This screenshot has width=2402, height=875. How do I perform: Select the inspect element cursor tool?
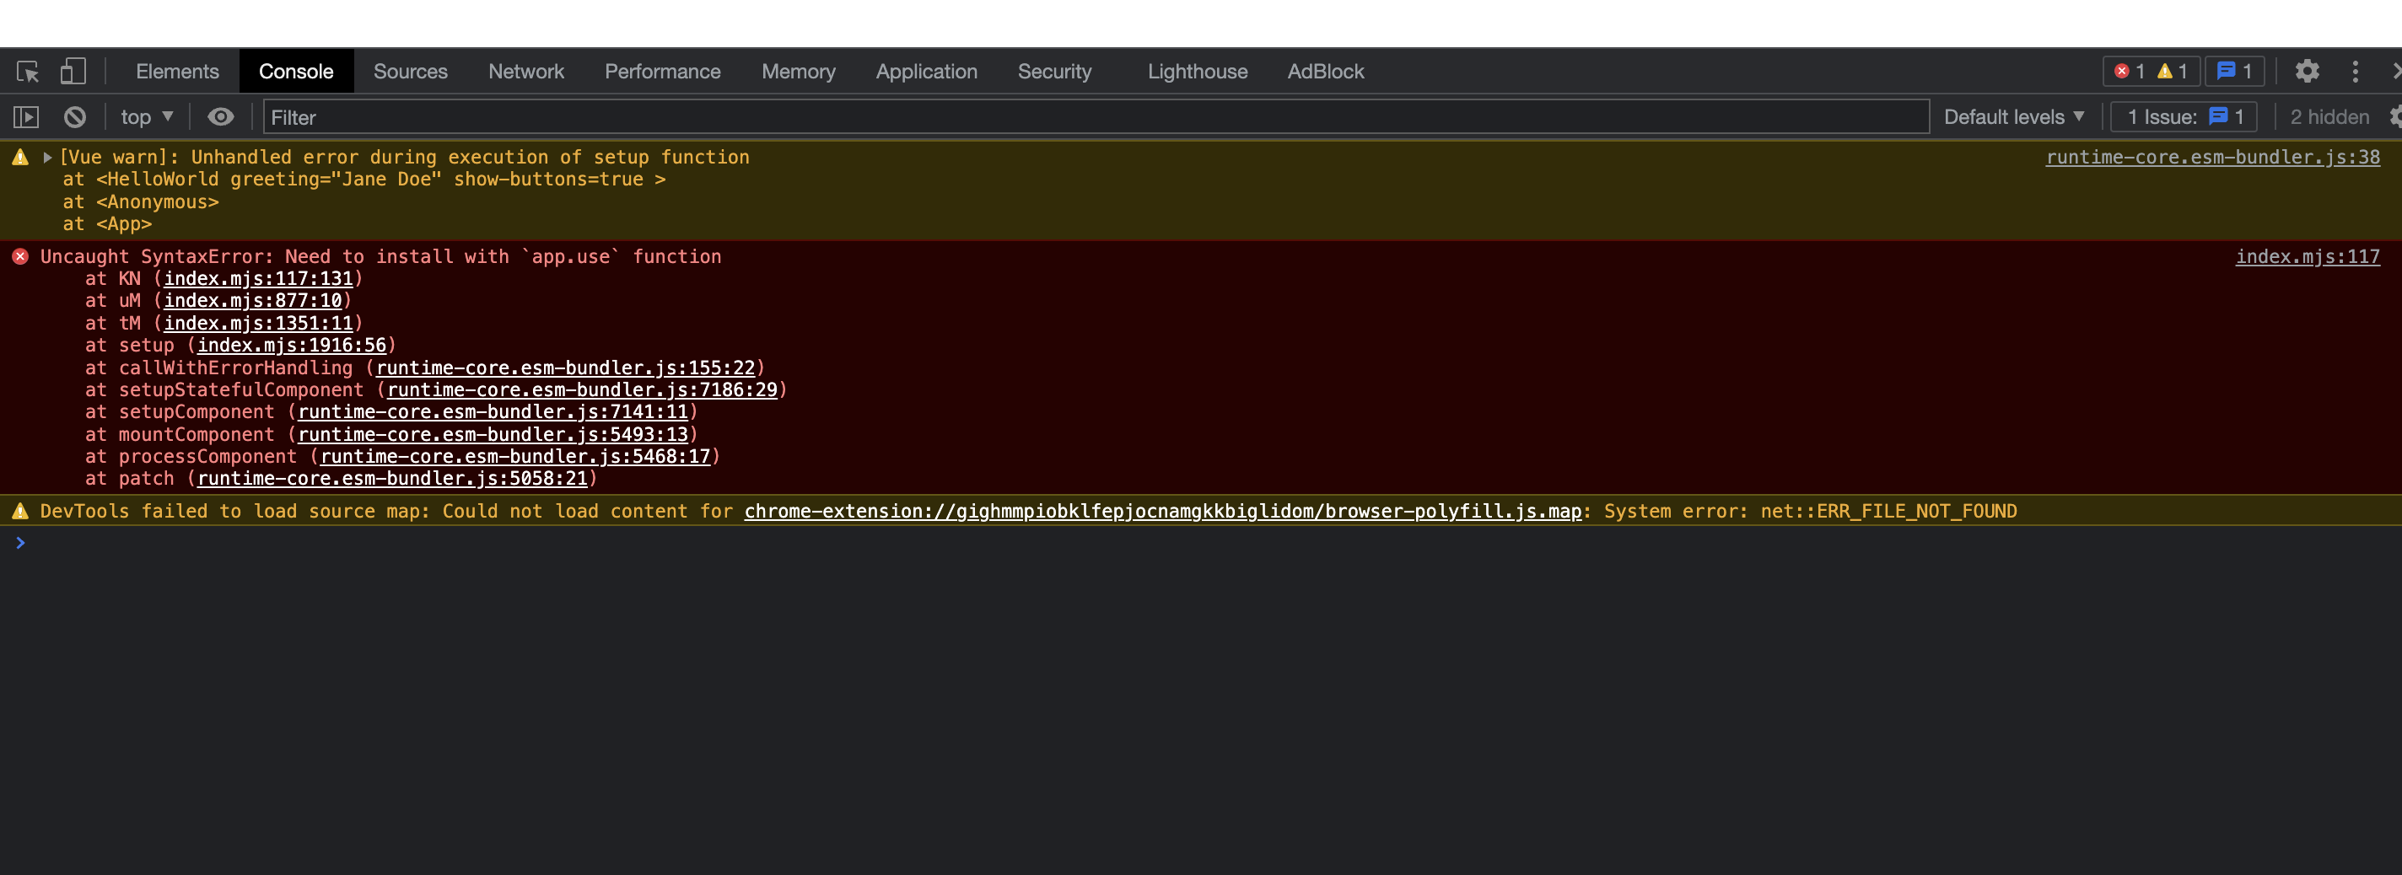(28, 71)
